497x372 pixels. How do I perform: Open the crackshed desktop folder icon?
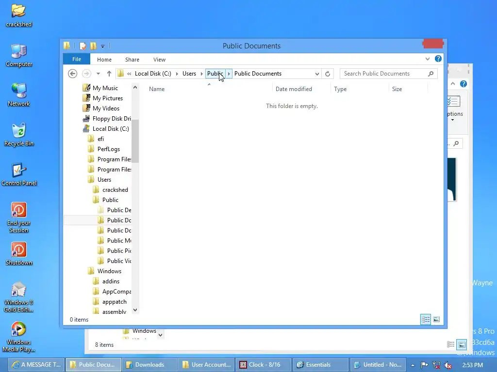[18, 15]
